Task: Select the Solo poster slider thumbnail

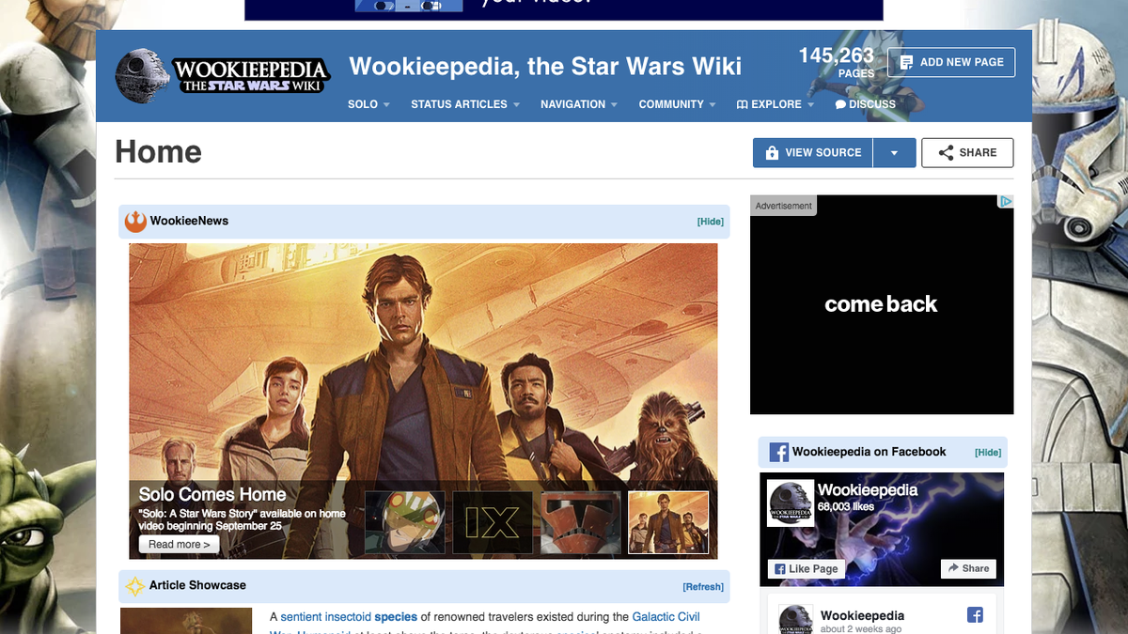Action: pyautogui.click(x=668, y=524)
